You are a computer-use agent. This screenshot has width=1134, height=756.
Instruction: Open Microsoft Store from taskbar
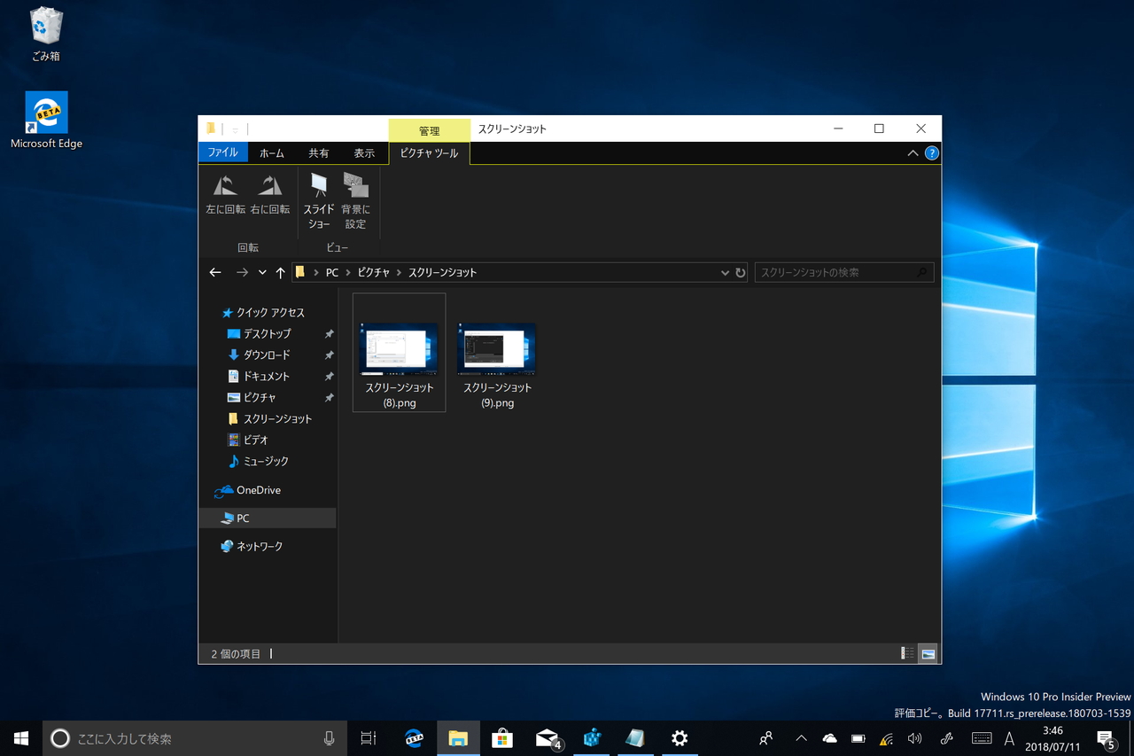pyautogui.click(x=502, y=738)
